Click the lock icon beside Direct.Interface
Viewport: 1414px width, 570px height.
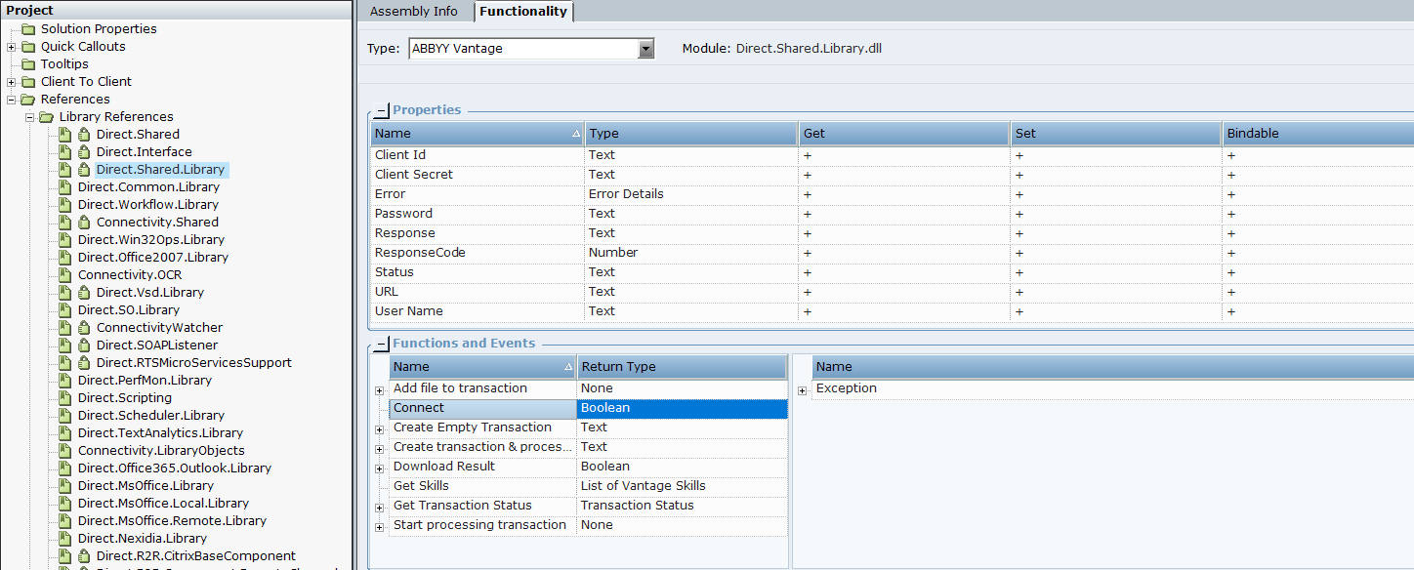[84, 152]
